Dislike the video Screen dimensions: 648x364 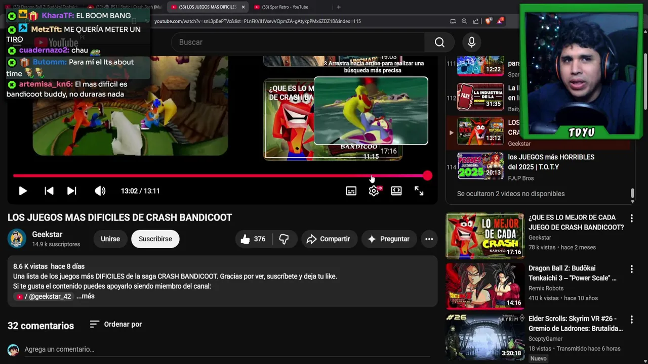285,239
